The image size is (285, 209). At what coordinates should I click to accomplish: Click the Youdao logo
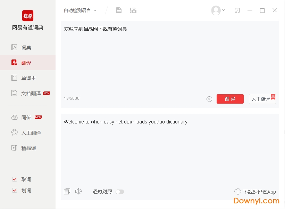point(27,16)
